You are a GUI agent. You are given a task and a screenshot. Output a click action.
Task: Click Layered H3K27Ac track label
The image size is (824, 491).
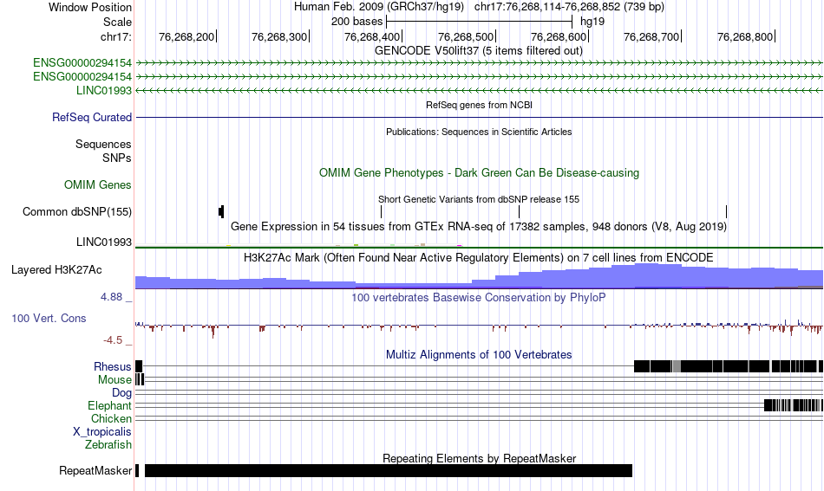point(56,269)
